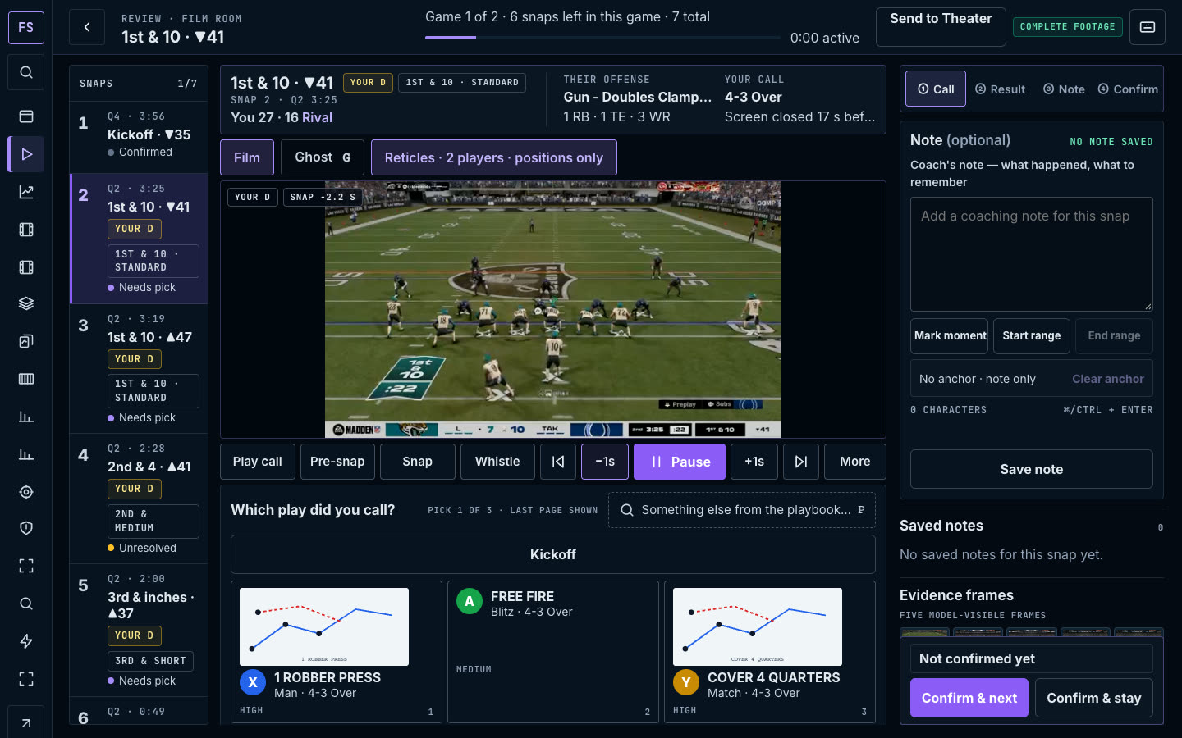The width and height of the screenshot is (1182, 738).
Task: Click End range button
Action: click(x=1114, y=336)
